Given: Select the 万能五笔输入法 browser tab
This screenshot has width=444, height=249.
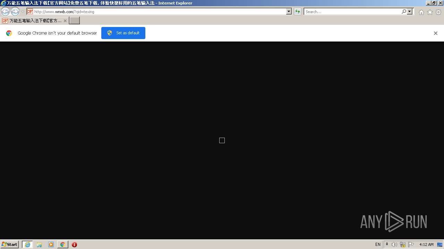Looking at the screenshot, I should click(35, 21).
